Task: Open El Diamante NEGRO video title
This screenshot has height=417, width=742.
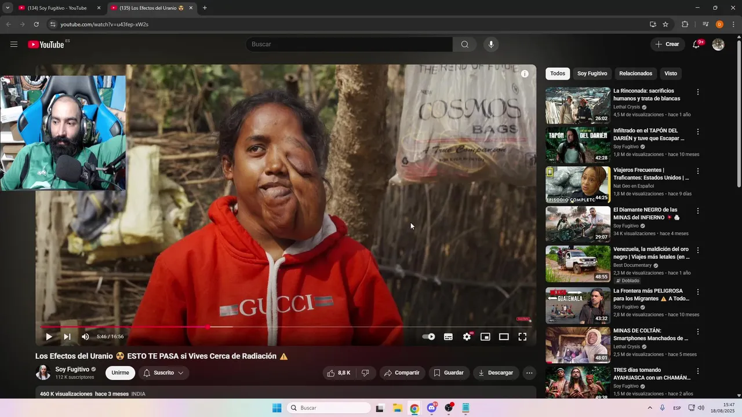Action: (x=646, y=214)
